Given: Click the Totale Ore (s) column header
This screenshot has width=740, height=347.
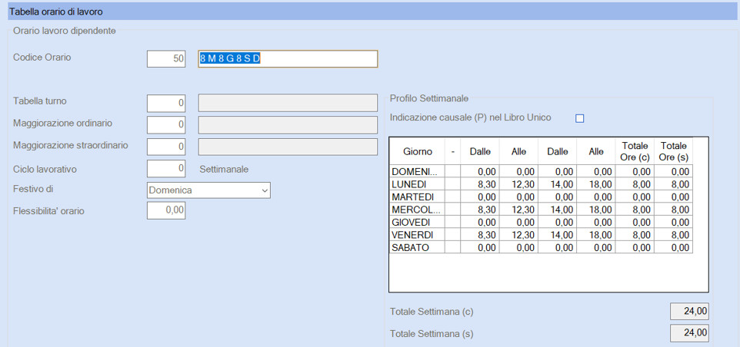Looking at the screenshot, I should pyautogui.click(x=673, y=151).
